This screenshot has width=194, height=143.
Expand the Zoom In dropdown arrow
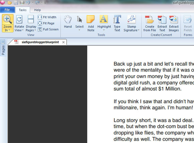tap(9, 30)
